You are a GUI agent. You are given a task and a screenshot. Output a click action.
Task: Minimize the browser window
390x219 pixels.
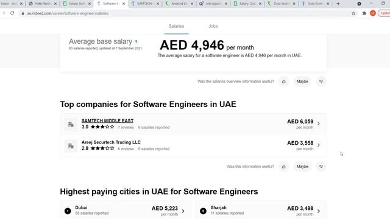click(371, 4)
